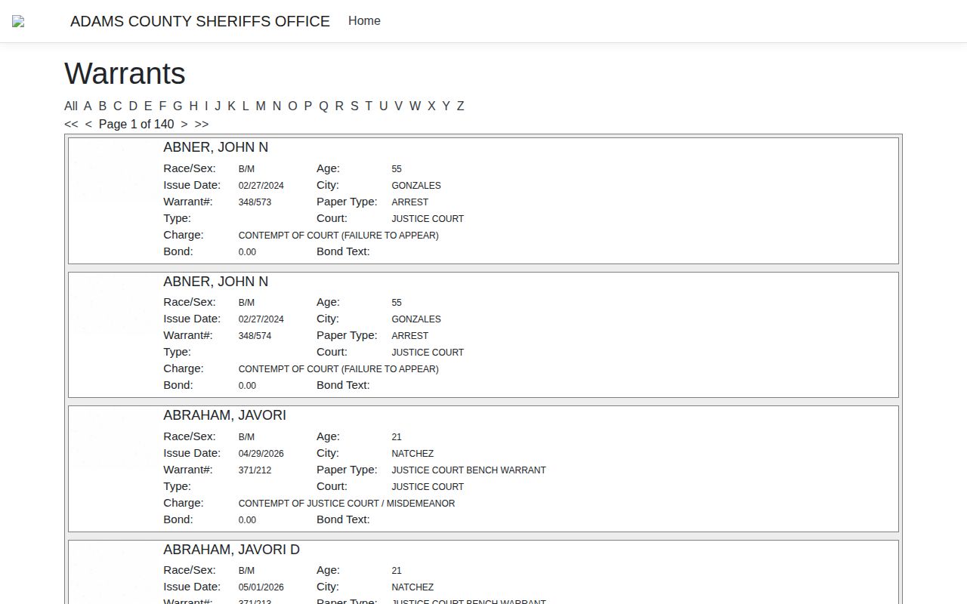Image resolution: width=967 pixels, height=604 pixels.
Task: Filter warrants by letter Z
Action: 460,106
